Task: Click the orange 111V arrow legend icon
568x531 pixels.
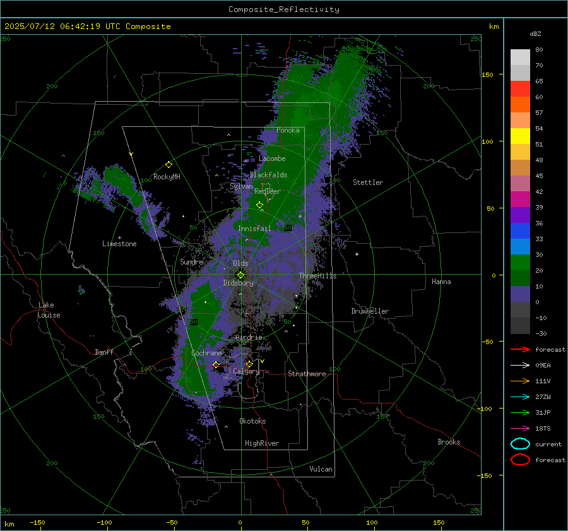Action: pos(520,381)
